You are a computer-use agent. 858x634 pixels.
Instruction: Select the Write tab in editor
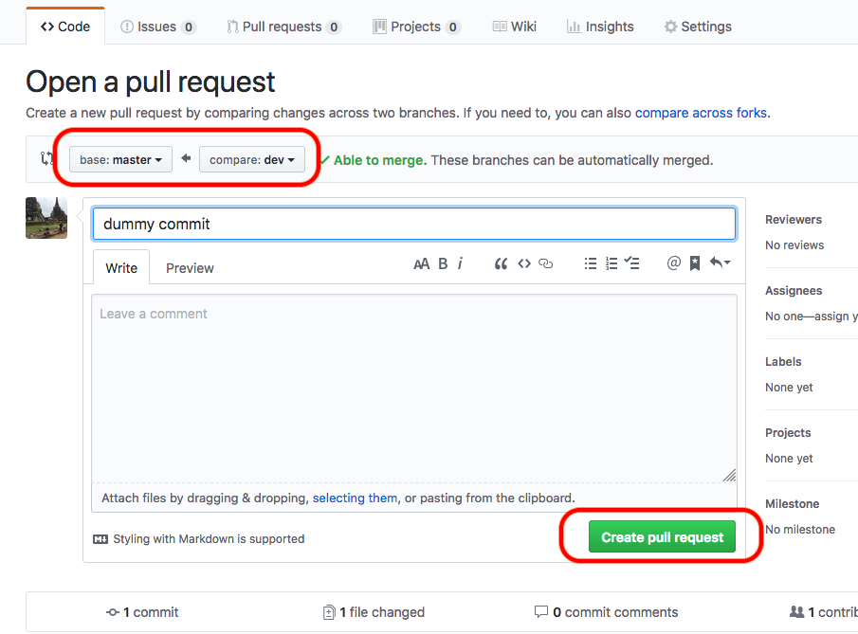point(121,267)
